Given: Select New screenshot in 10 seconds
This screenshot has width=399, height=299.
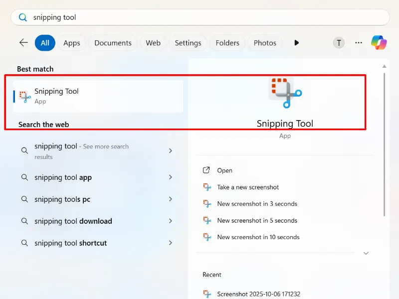Looking at the screenshot, I should pyautogui.click(x=258, y=237).
